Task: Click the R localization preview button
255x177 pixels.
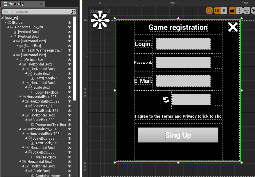Action: 224,10
